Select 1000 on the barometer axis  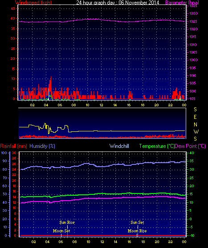click(x=193, y=60)
